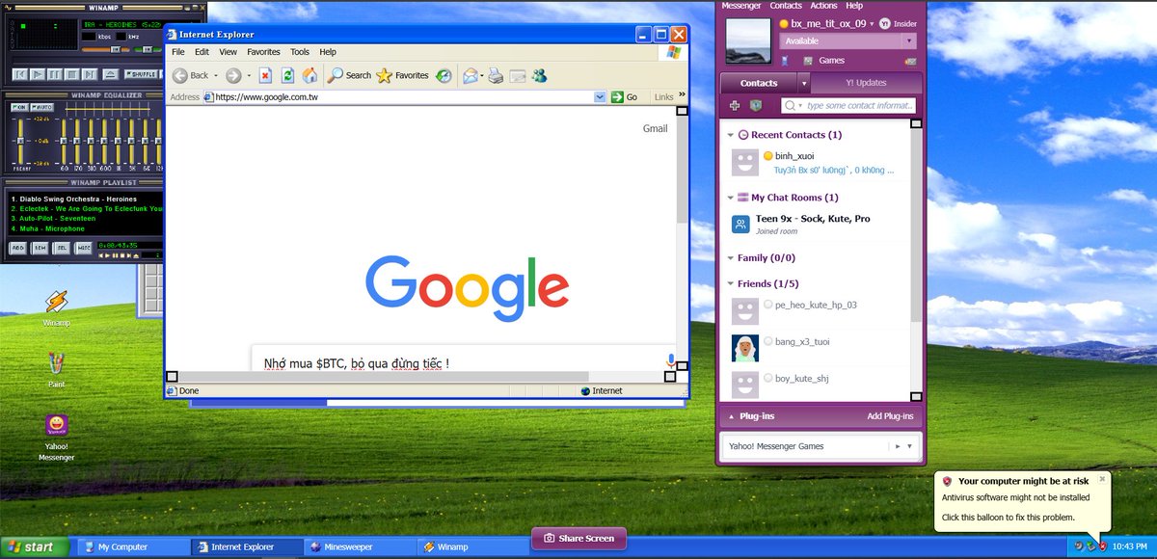Click the Winamp Play button

[38, 74]
